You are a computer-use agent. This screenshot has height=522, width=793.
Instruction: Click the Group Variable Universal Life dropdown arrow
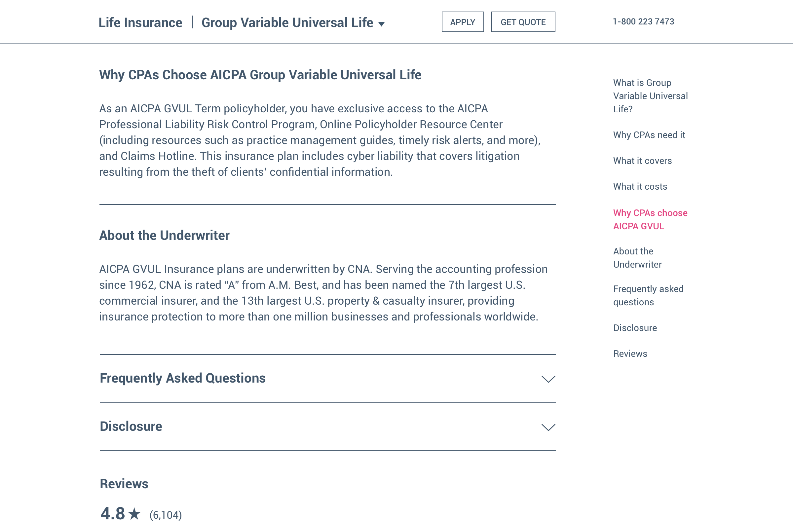pos(382,24)
